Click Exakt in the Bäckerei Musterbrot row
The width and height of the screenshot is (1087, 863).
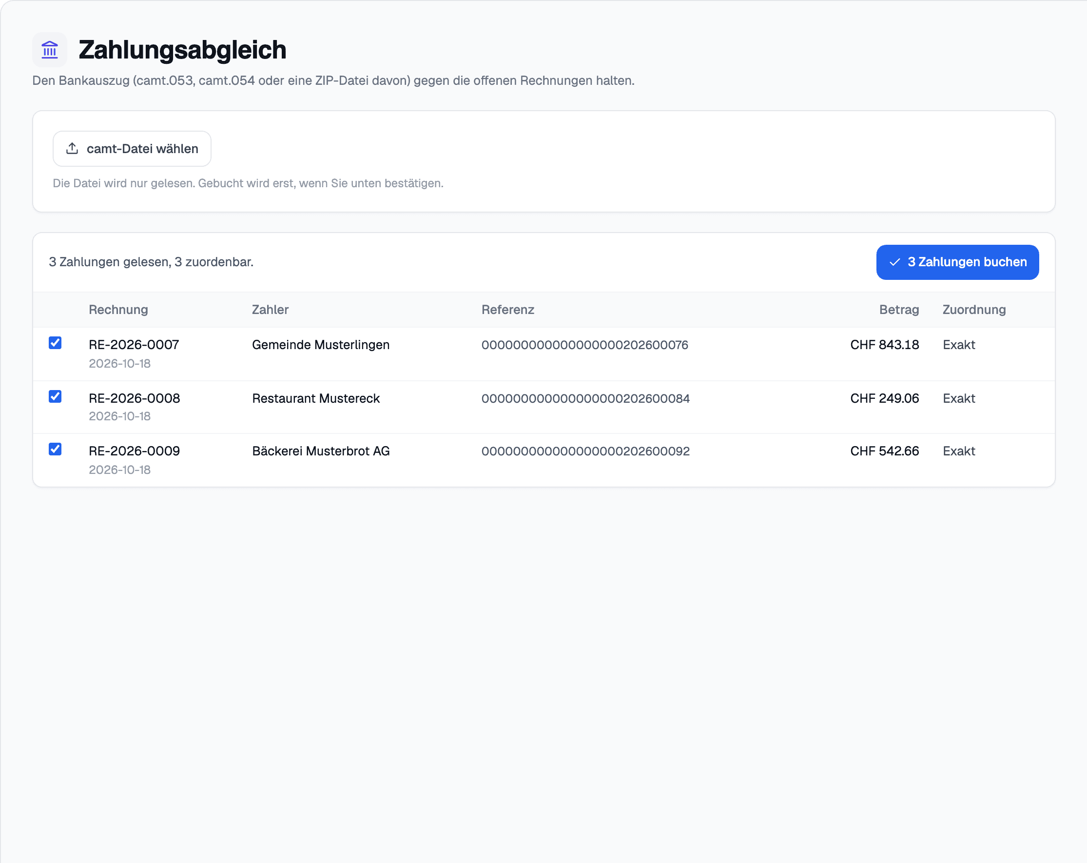tap(959, 451)
